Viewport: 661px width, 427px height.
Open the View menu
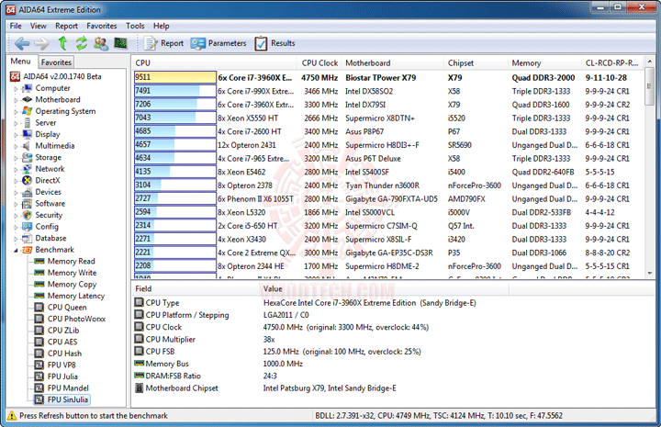38,26
